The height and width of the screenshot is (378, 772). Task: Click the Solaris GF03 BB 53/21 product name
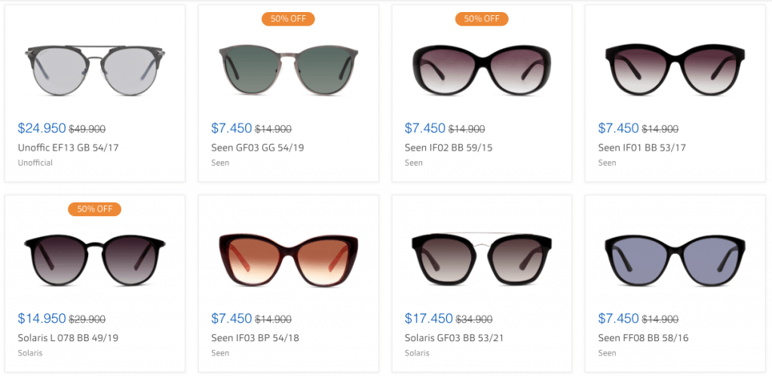click(x=455, y=338)
